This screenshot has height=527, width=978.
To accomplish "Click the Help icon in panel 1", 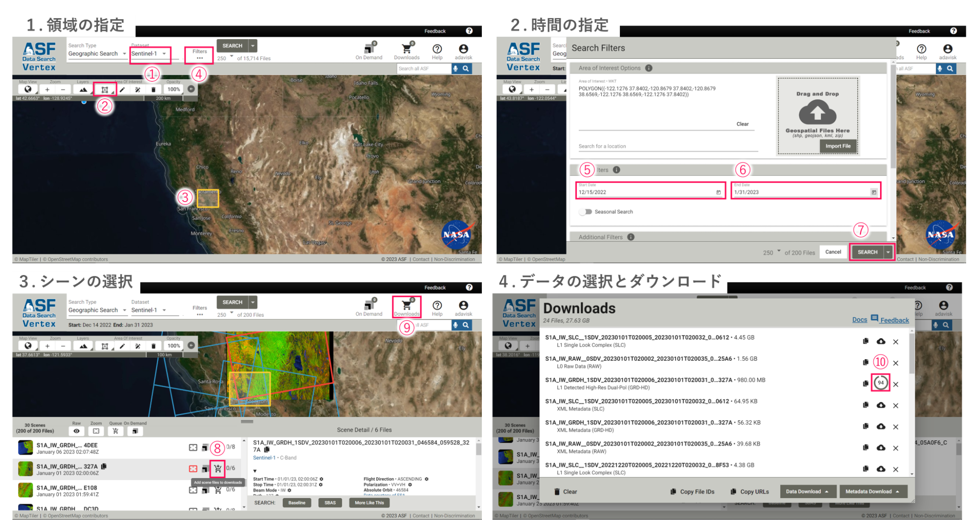I will coord(437,48).
